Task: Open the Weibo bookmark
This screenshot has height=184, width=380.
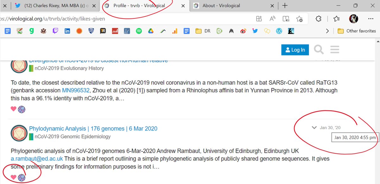Action: pos(243,31)
